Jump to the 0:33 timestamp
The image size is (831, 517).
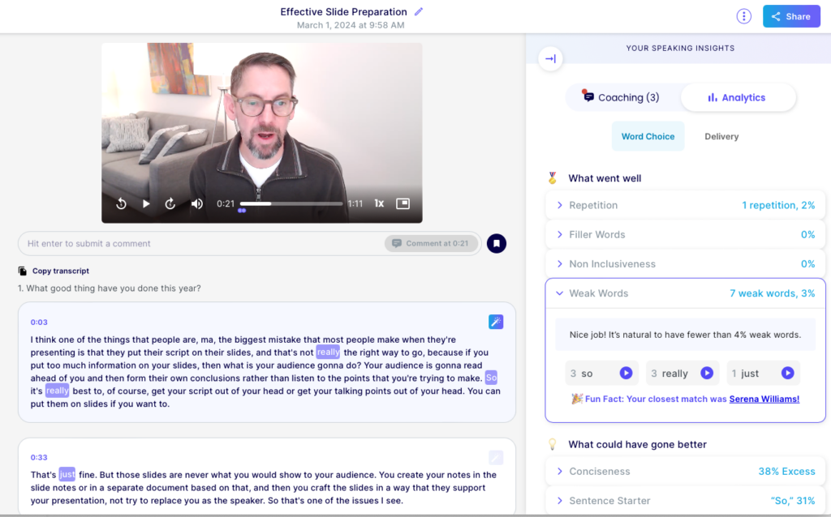coord(39,458)
